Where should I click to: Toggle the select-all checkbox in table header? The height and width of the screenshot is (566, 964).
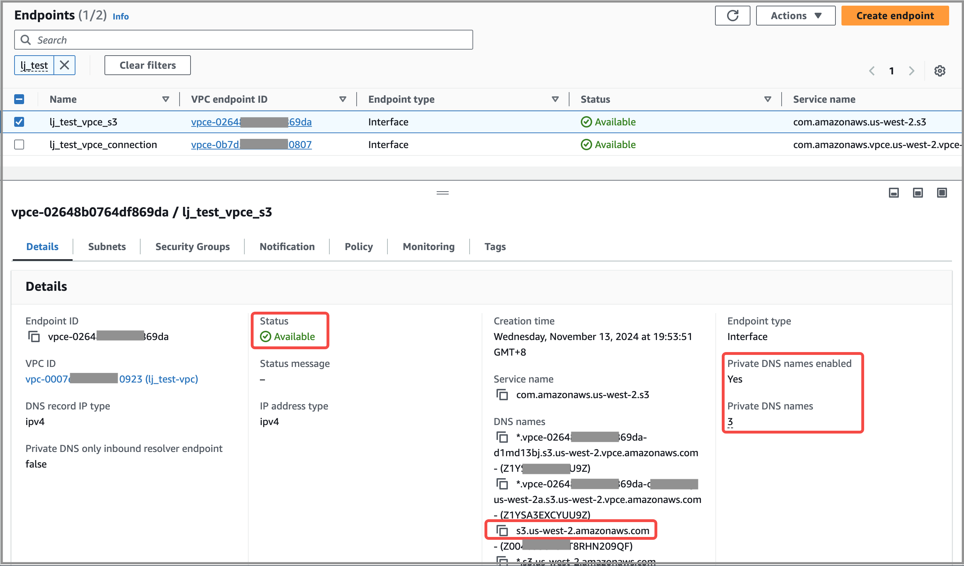19,99
